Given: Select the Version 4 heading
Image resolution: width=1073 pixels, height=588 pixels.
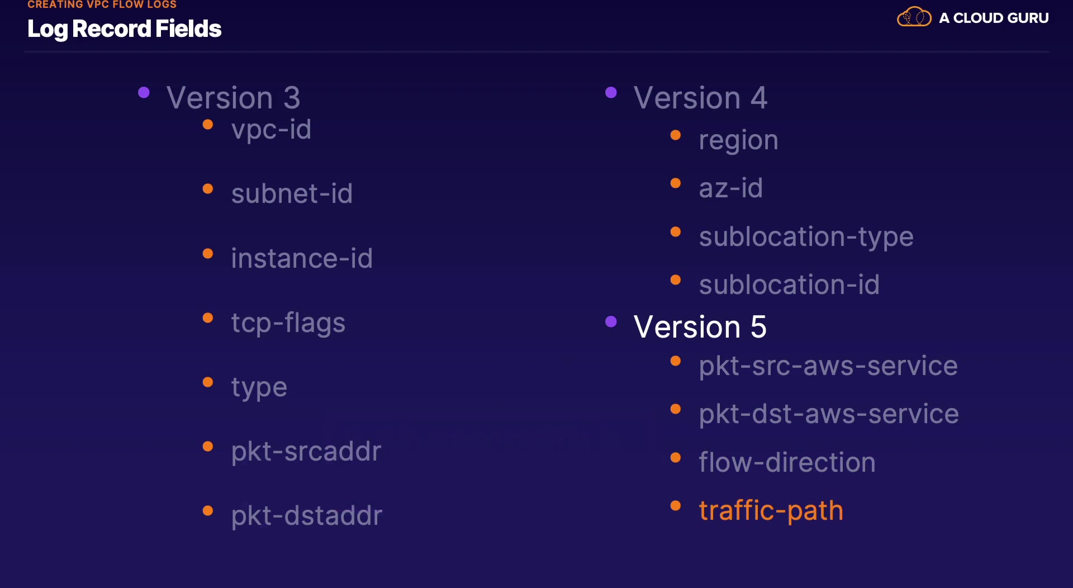Looking at the screenshot, I should coord(700,98).
